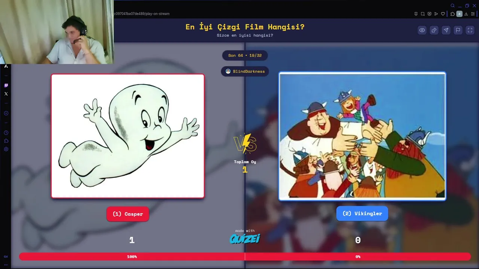Click the 0% vote bar segment
The width and height of the screenshot is (479, 269).
(358, 257)
